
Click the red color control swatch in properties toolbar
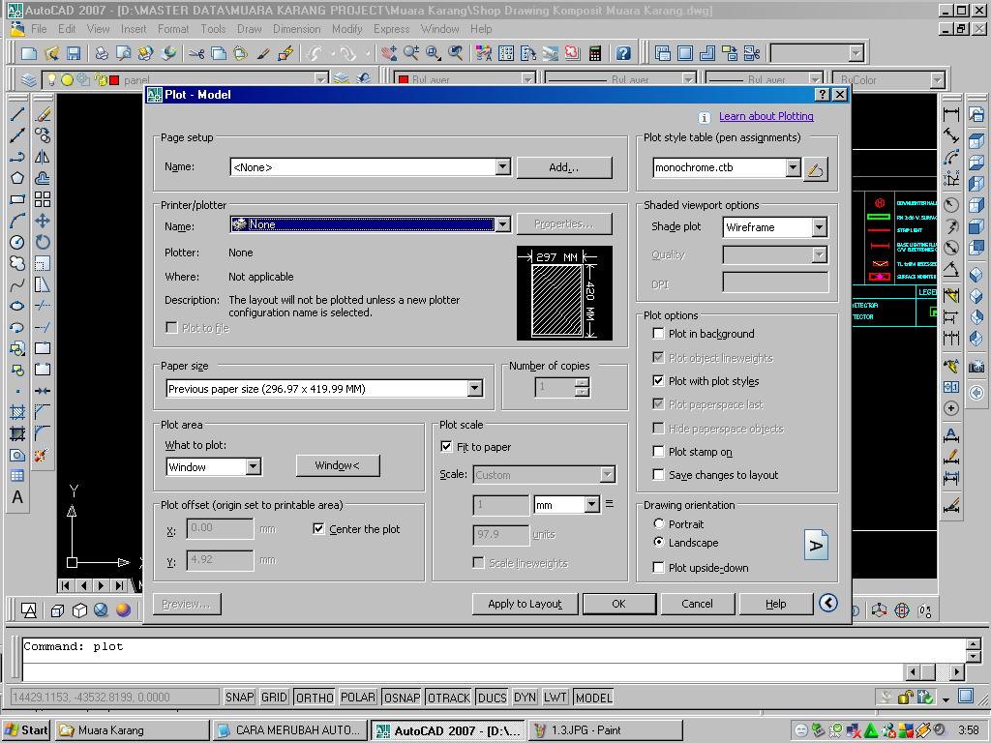[x=404, y=80]
